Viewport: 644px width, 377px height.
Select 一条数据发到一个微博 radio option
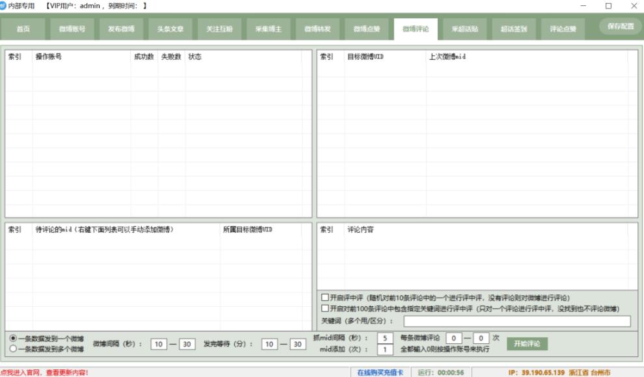[14, 339]
